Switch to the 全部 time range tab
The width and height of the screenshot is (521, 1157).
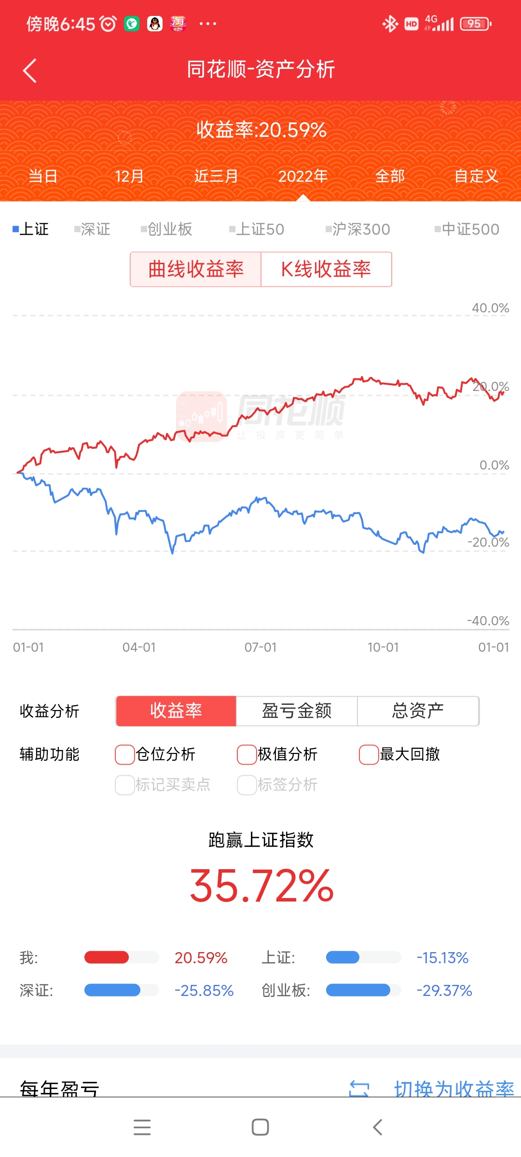tap(390, 176)
